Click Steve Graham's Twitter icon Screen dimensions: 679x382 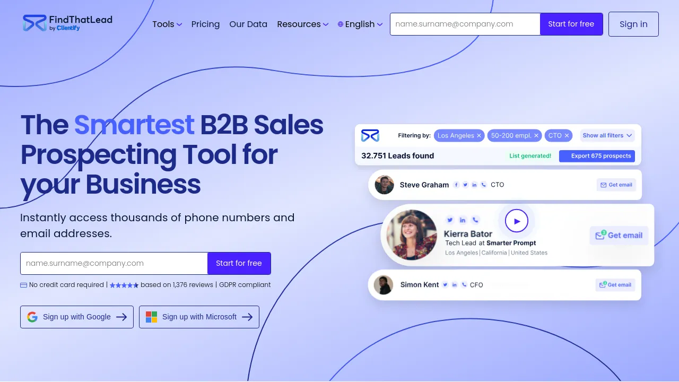click(x=465, y=185)
